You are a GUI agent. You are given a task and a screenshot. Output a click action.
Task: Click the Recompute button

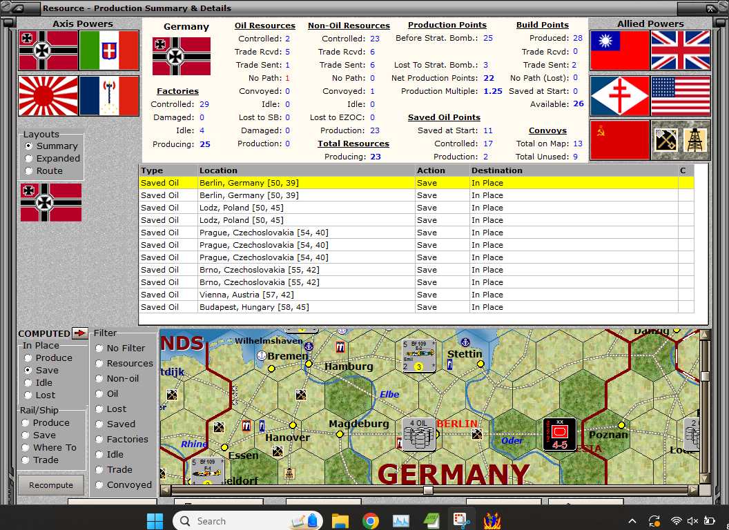tap(51, 485)
